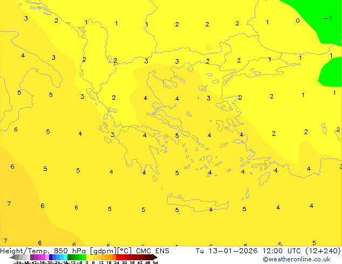The image size is (342, 264).
Task: Click the left gray arrow of the color legend
Action: 13,258
